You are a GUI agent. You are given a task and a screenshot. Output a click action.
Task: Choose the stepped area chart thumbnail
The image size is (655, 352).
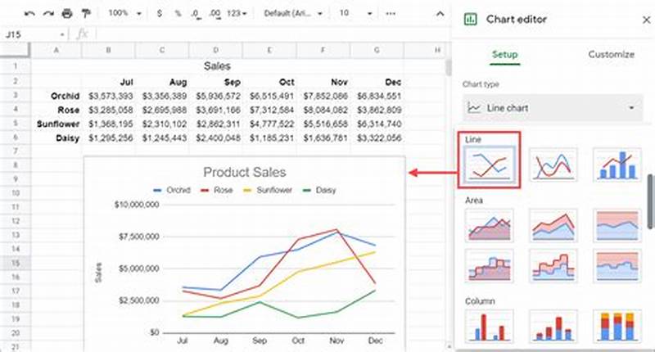(489, 266)
